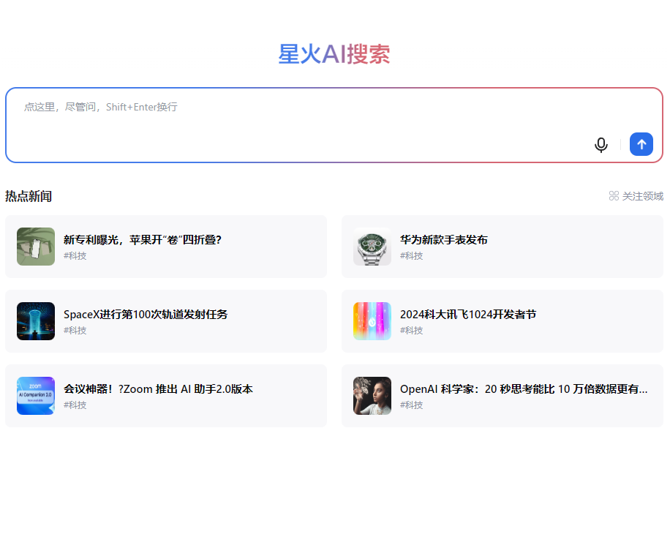
Task: Click the colorful 1024 developer festival thumbnail
Action: coord(372,321)
